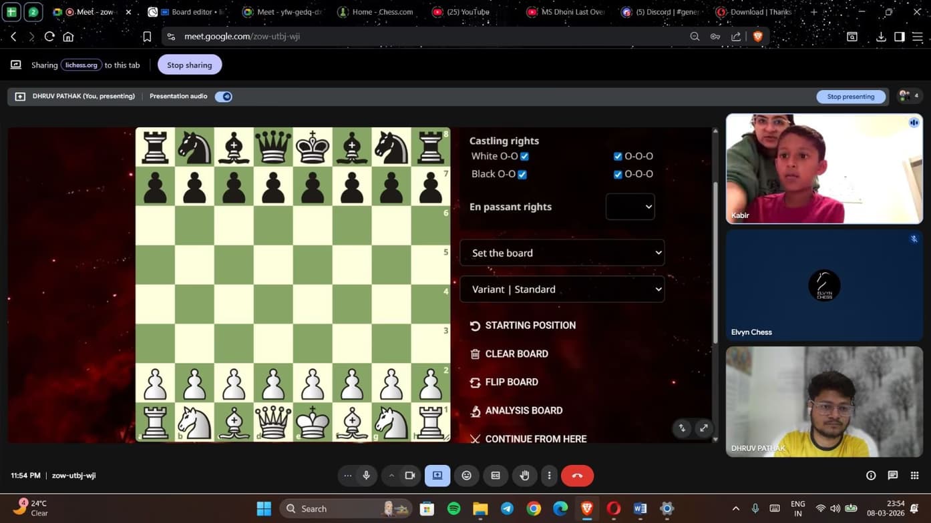Mute the microphone in Meet toolbar
The image size is (931, 523).
tap(366, 476)
